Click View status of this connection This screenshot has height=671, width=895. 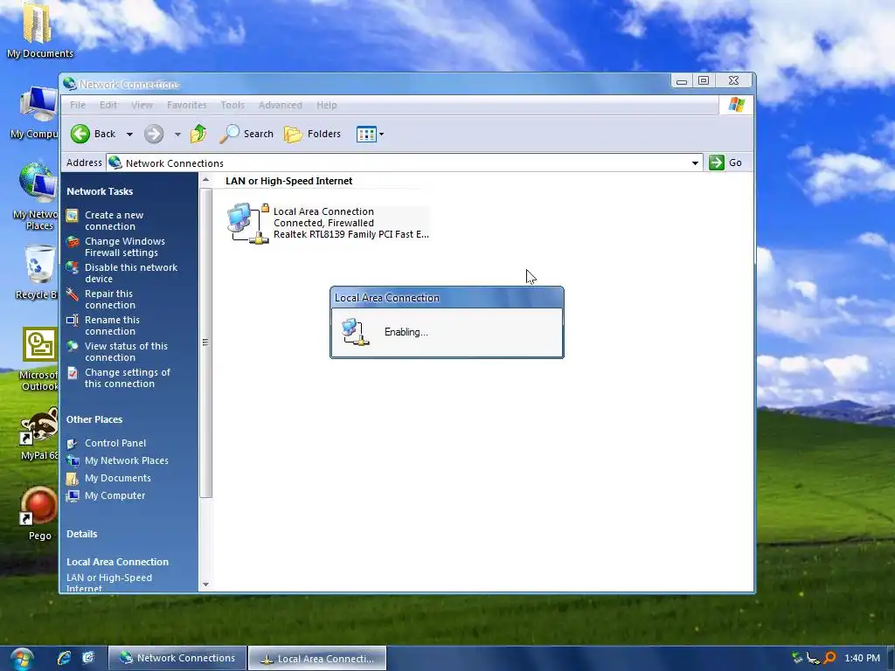tap(126, 352)
